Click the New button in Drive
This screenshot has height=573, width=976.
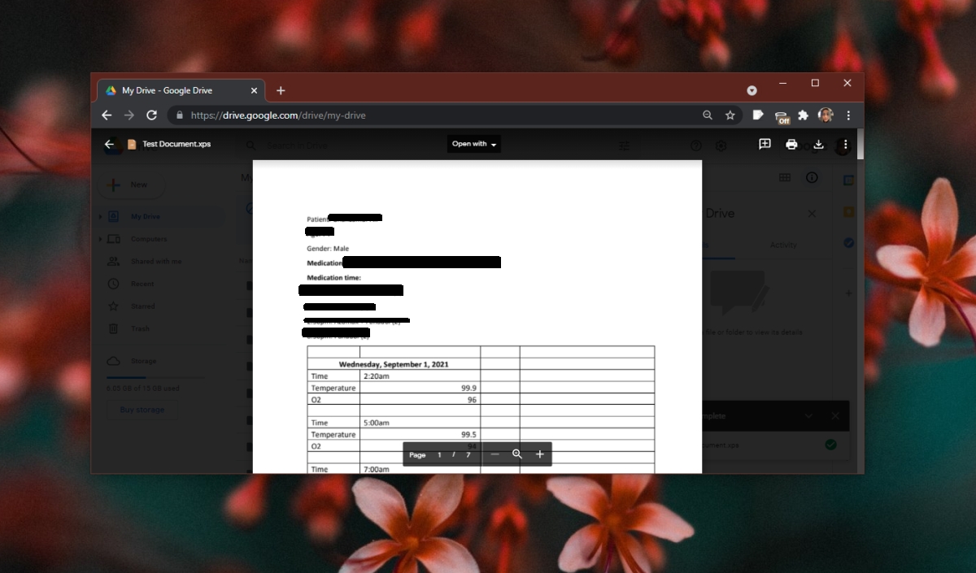tap(131, 184)
